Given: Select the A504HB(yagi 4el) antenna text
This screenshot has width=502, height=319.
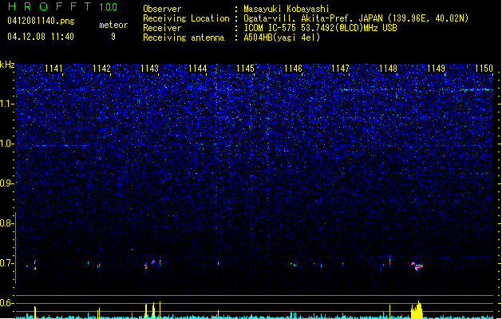Looking at the screenshot, I should (x=282, y=37).
